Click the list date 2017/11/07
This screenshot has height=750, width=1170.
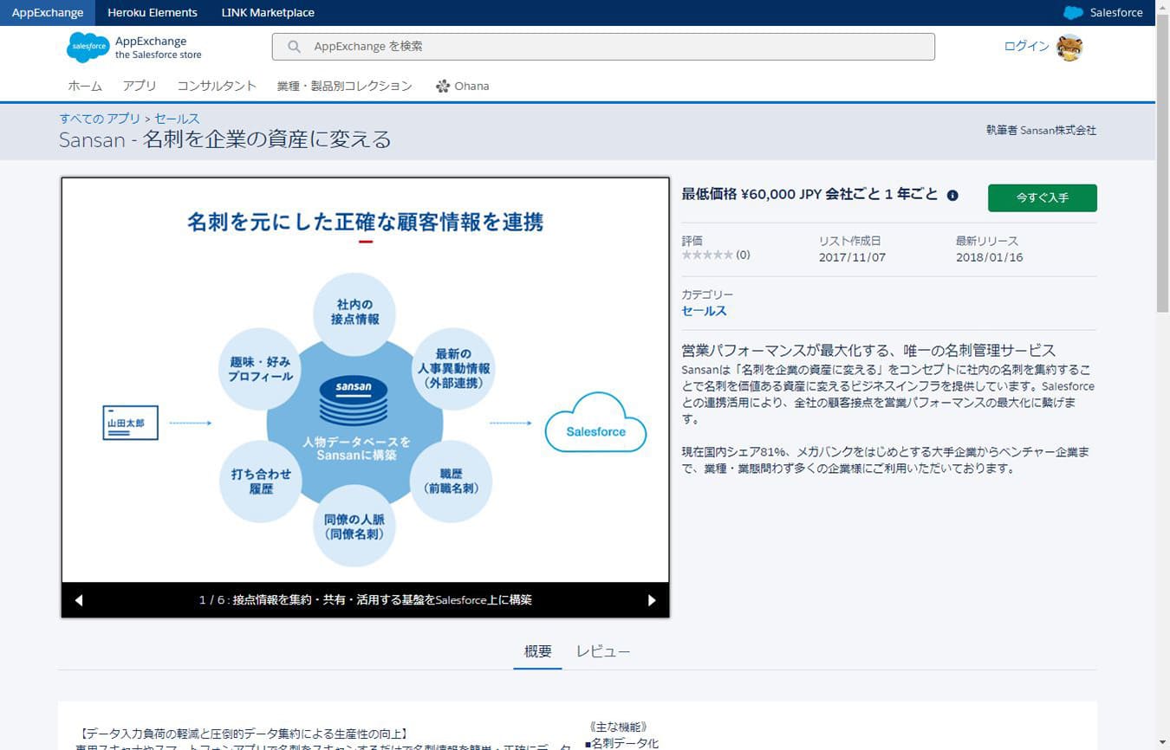[x=852, y=257]
